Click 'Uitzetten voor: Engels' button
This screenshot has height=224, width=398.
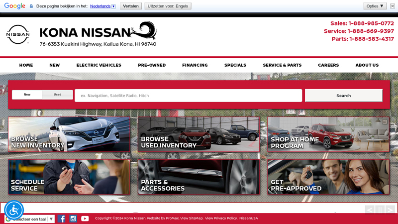point(168,6)
